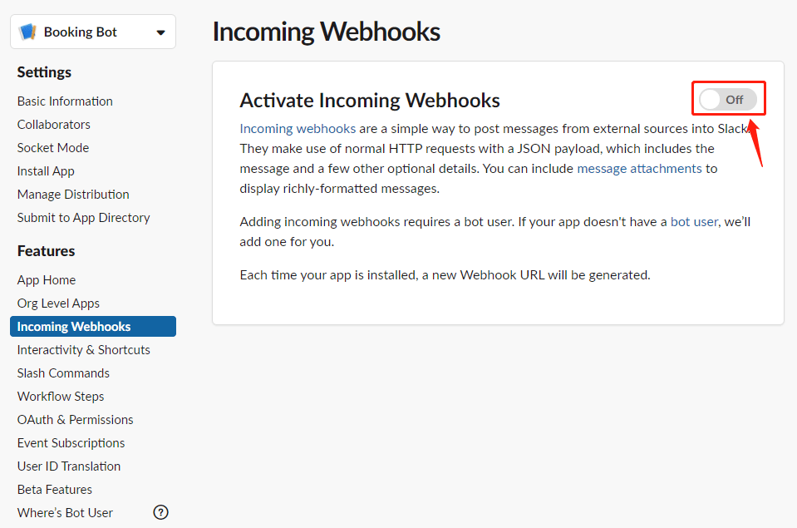797x528 pixels.
Task: Open Submit to App Directory
Action: (x=83, y=217)
